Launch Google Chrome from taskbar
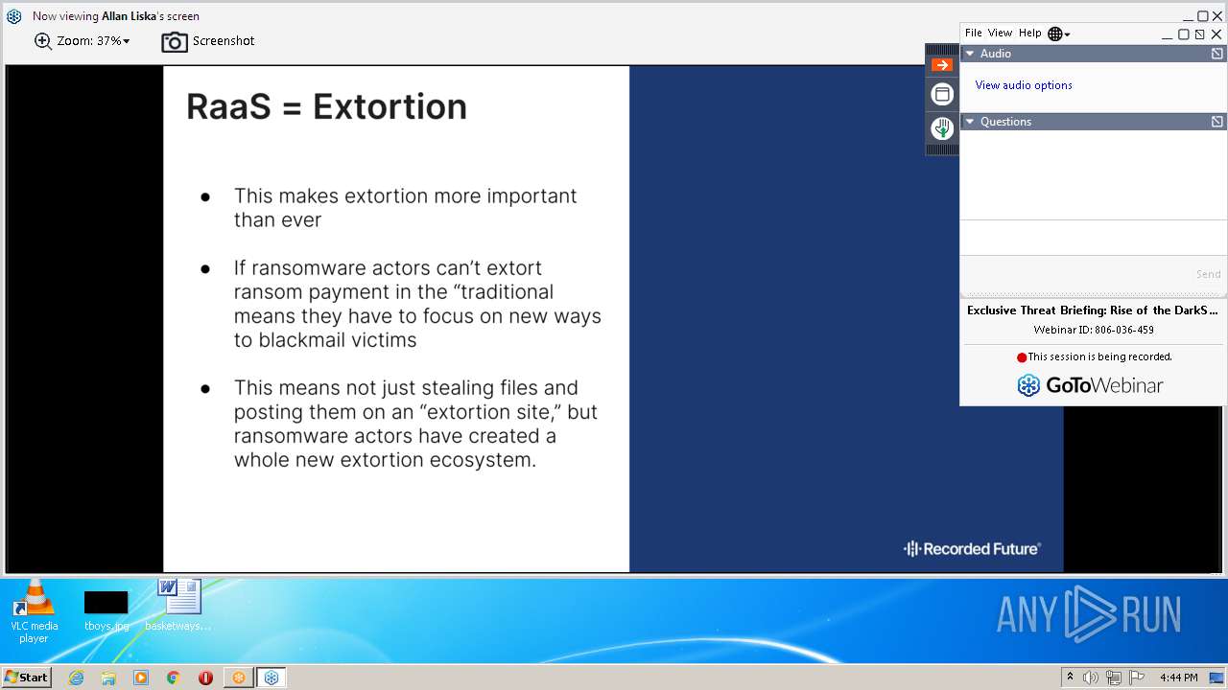 (174, 678)
